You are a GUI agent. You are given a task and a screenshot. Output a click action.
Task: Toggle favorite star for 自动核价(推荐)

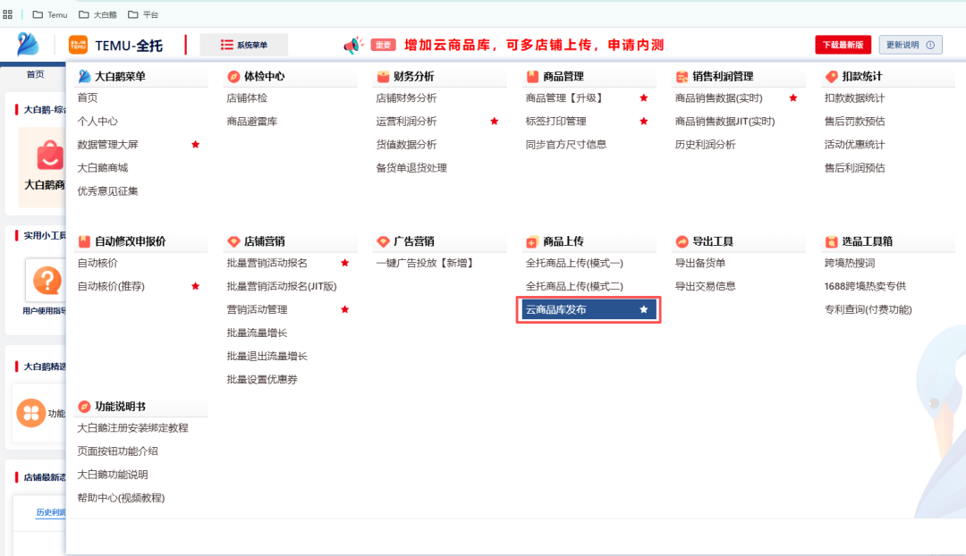pos(195,286)
